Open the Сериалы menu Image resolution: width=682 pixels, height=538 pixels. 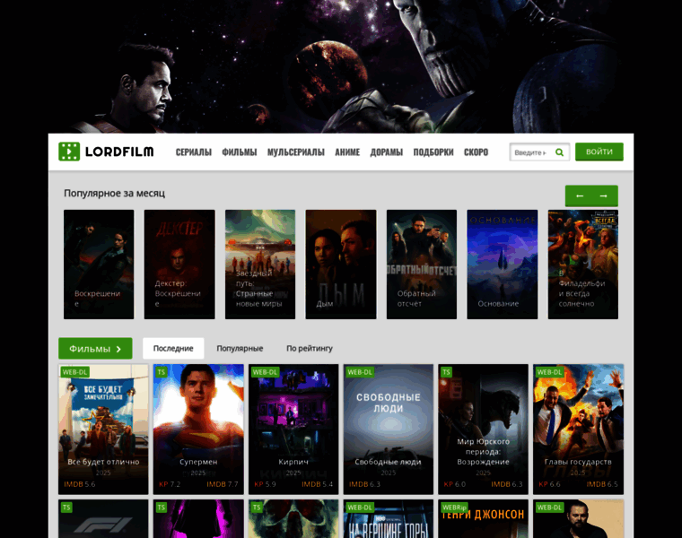[194, 152]
